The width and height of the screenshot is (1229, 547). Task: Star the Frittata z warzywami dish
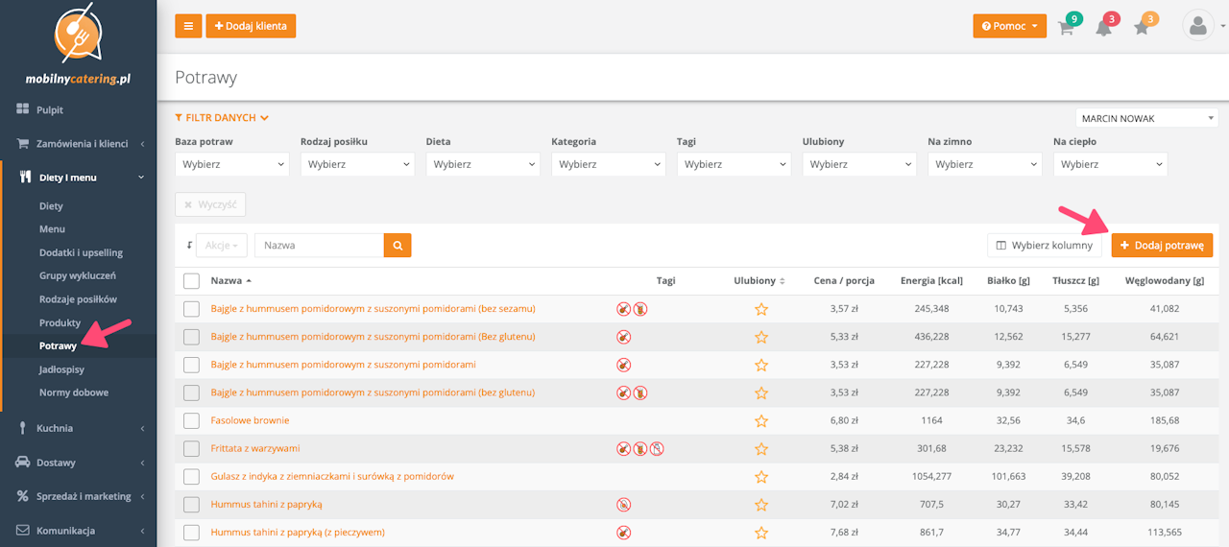click(761, 449)
